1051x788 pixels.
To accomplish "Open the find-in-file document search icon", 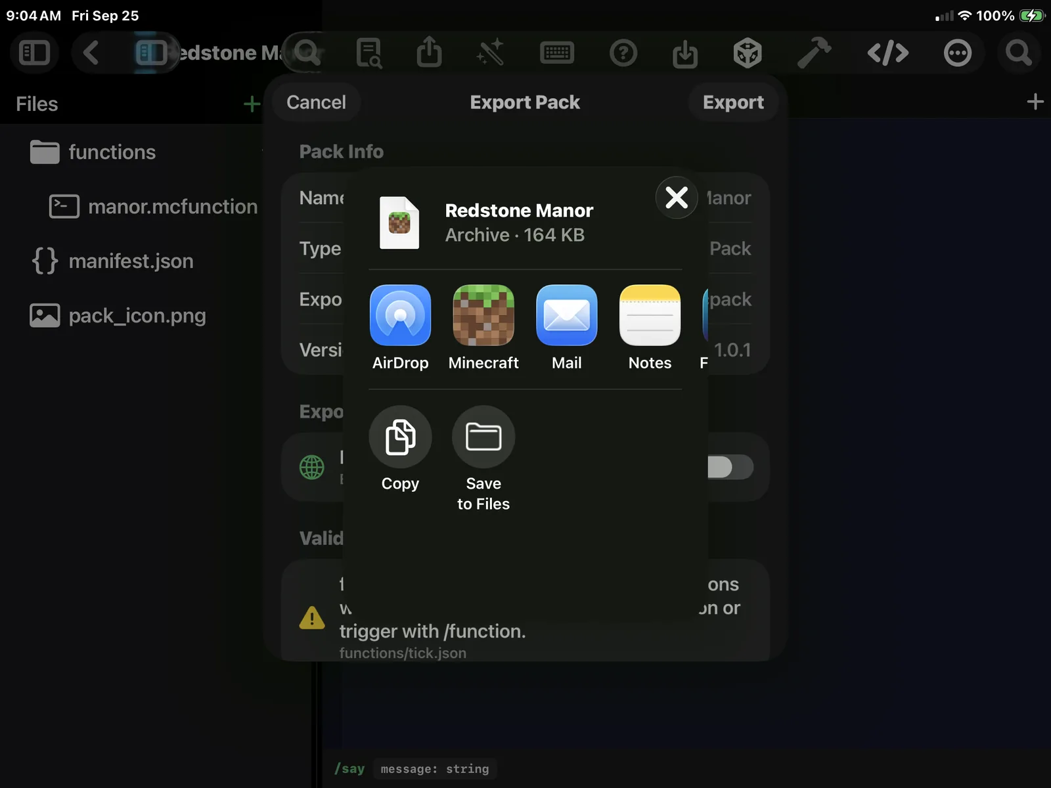I will point(369,53).
